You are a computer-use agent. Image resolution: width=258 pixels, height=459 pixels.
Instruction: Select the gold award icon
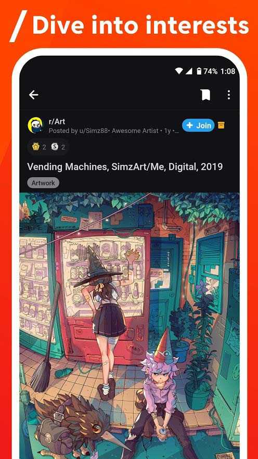coord(36,147)
